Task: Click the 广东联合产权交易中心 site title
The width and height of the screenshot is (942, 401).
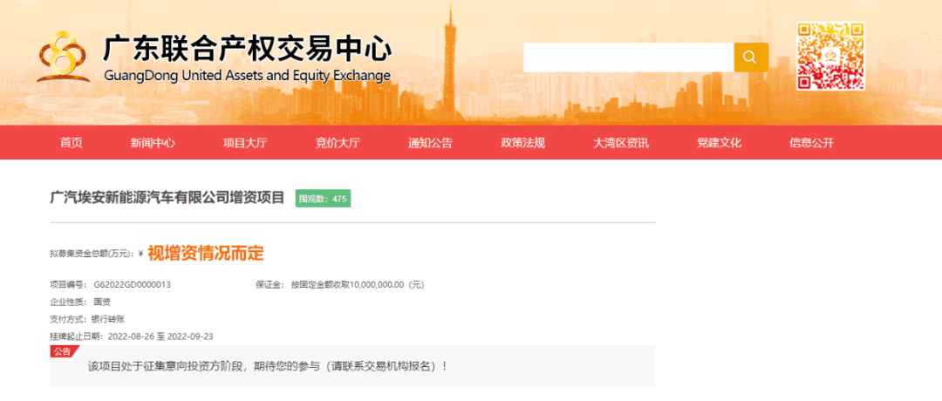Action: (x=248, y=49)
